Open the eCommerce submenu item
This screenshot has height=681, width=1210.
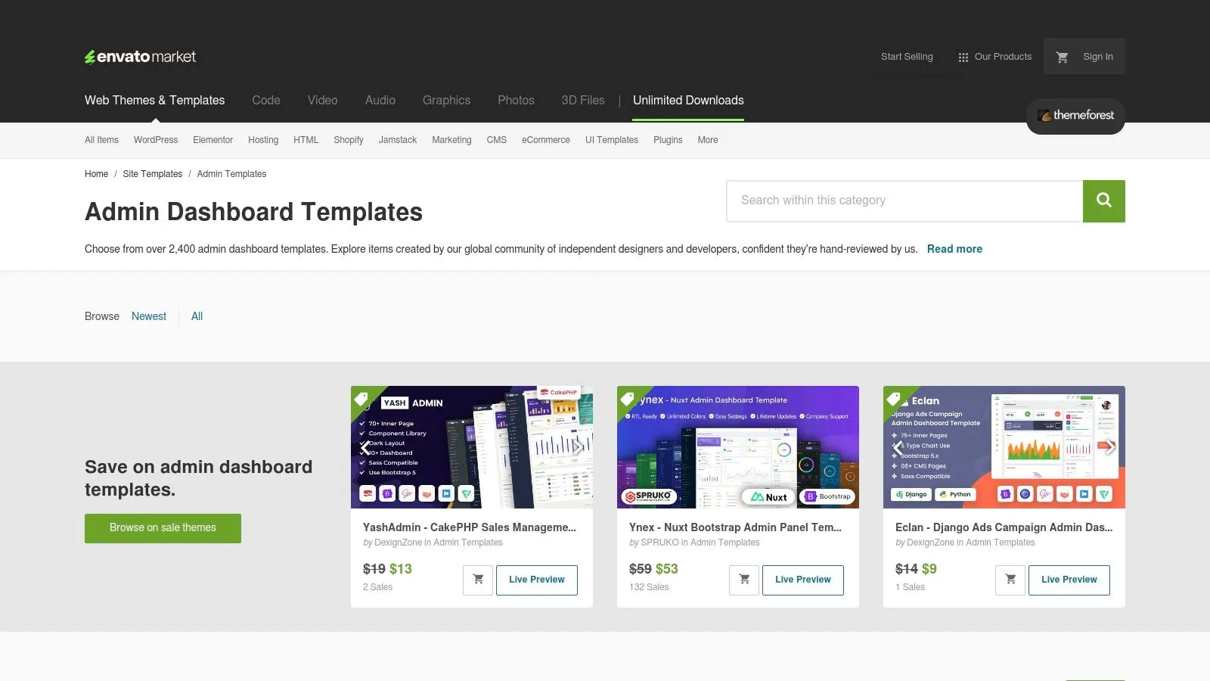[x=546, y=140]
